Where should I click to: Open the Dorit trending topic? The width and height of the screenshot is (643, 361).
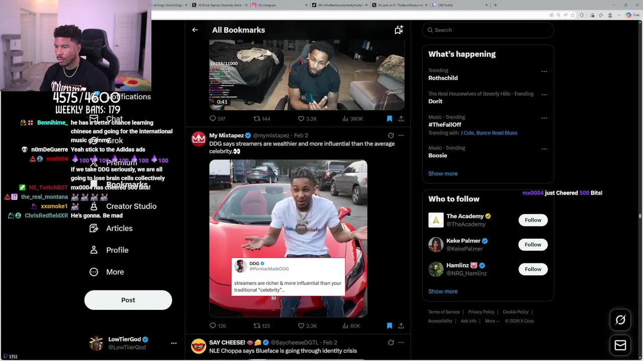tap(436, 101)
